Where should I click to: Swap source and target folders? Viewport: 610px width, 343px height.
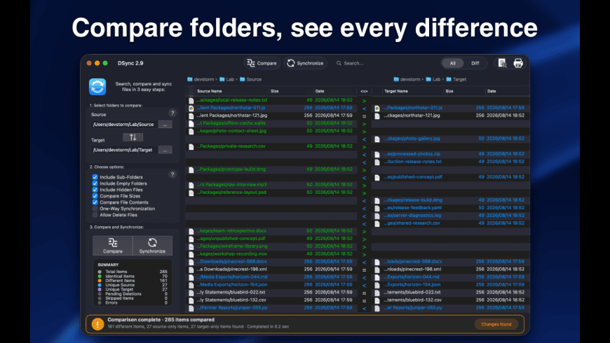pos(133,137)
